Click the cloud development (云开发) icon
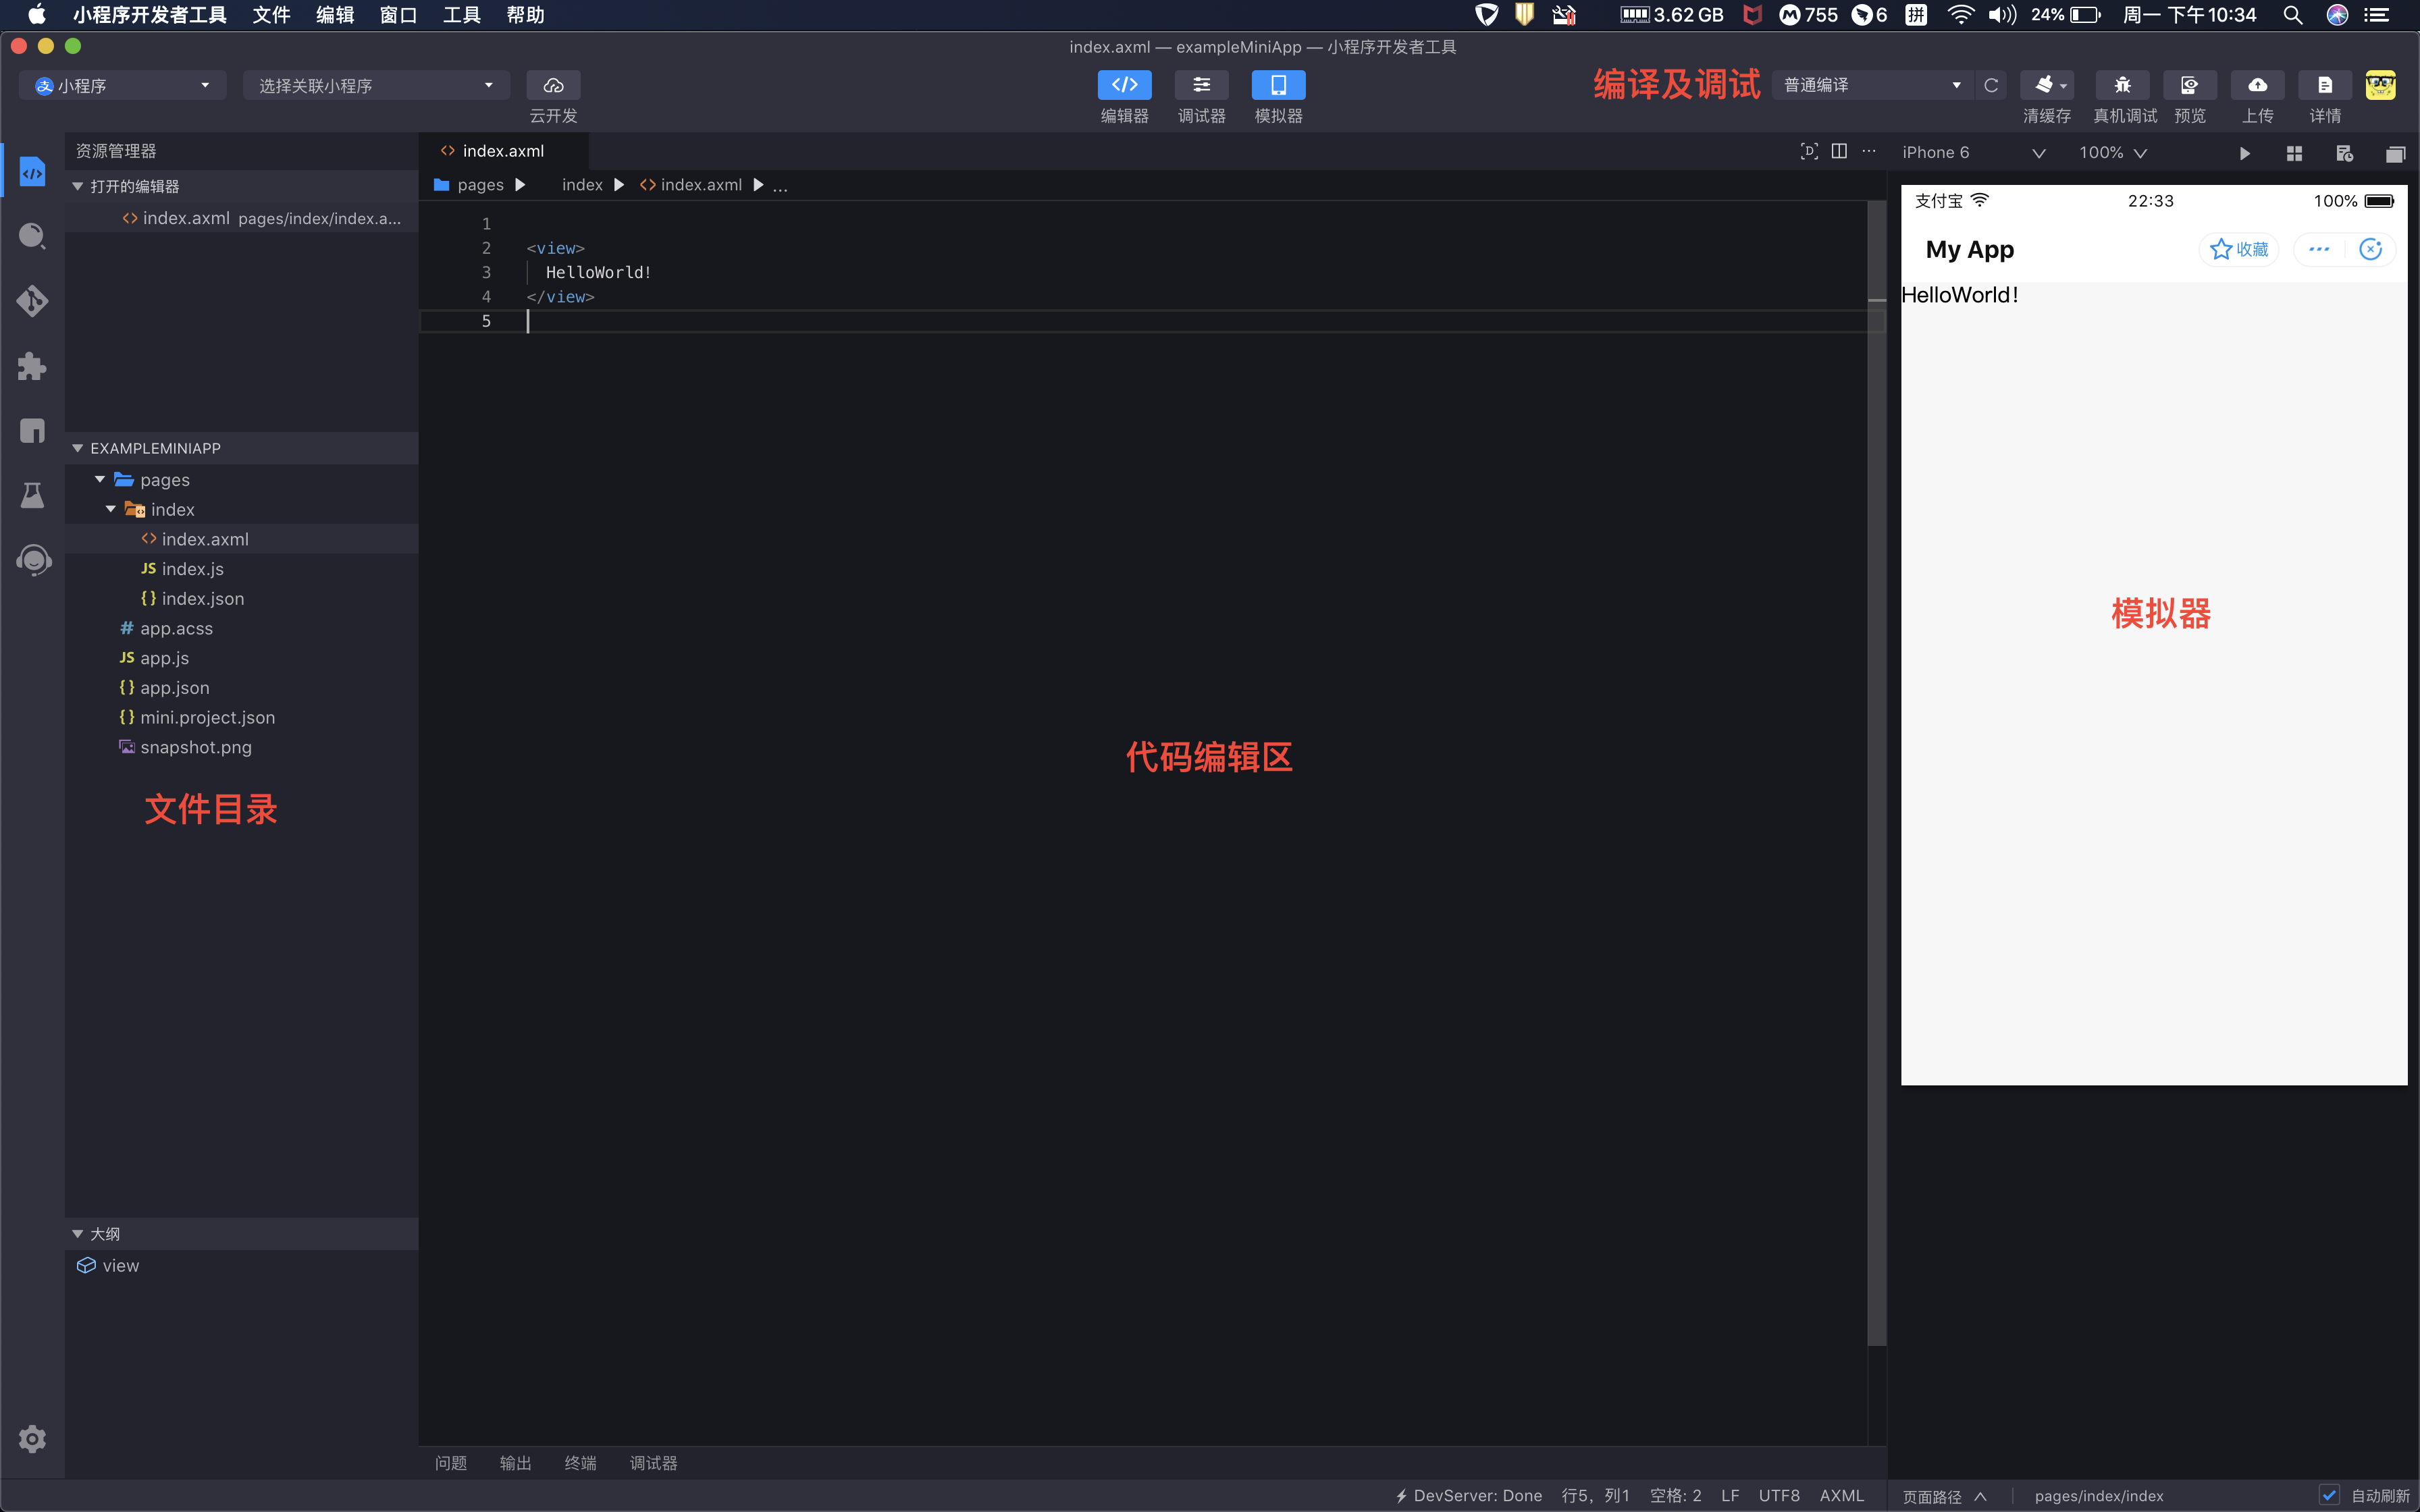 tap(553, 86)
